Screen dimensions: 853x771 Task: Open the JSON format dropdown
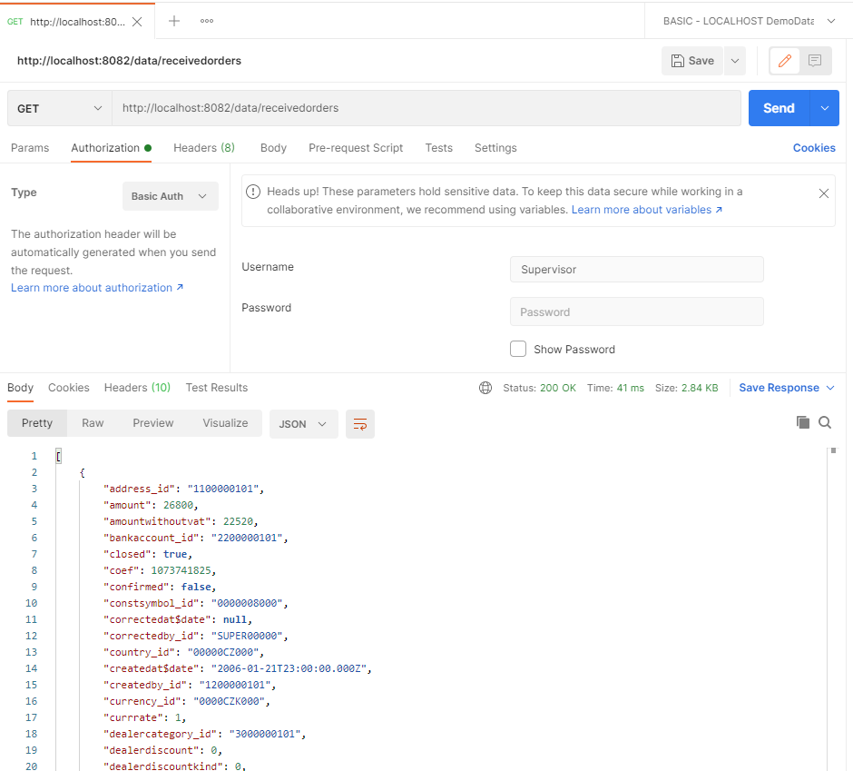pos(303,424)
